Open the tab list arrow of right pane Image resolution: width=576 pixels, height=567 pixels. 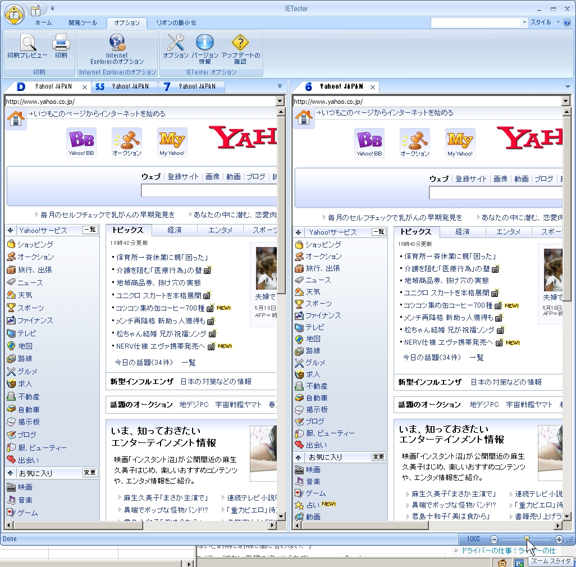tap(568, 86)
